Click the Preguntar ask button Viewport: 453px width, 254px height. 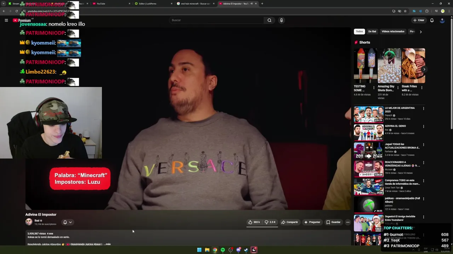click(312, 222)
